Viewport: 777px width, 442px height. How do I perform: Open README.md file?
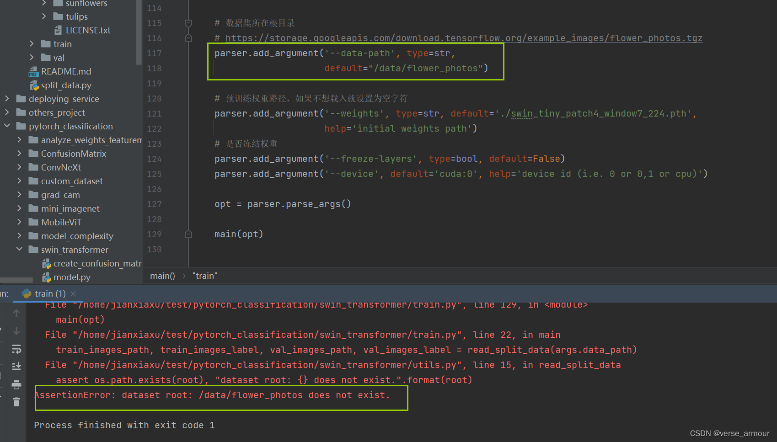point(66,71)
